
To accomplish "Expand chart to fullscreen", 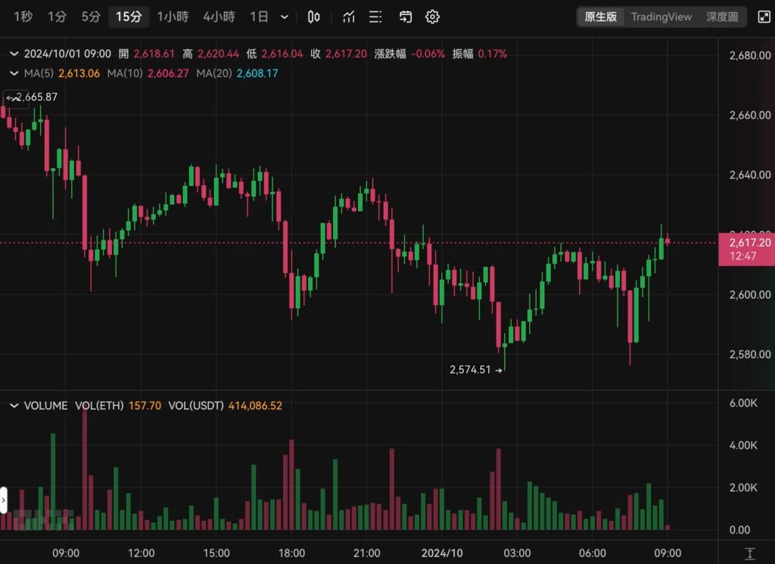I will [764, 17].
